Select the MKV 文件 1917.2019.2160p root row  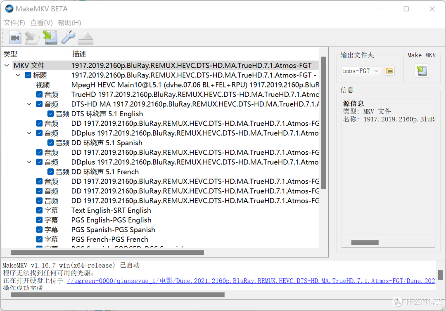[x=166, y=66]
